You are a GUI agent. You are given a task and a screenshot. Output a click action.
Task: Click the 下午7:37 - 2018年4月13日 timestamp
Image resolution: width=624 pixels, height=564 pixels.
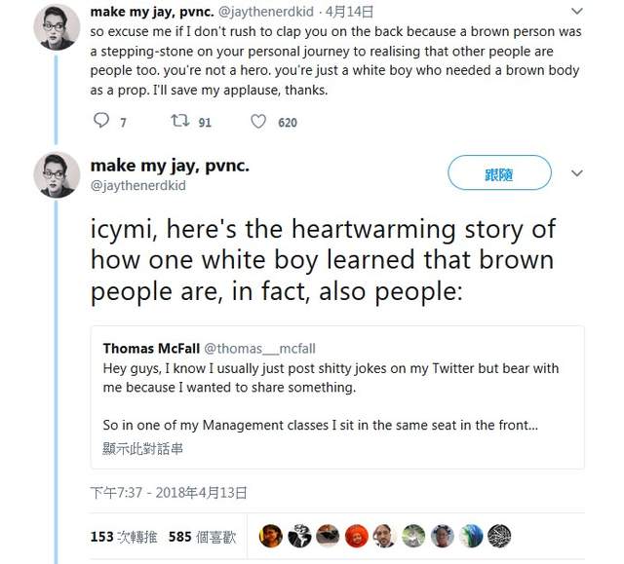coord(168,493)
